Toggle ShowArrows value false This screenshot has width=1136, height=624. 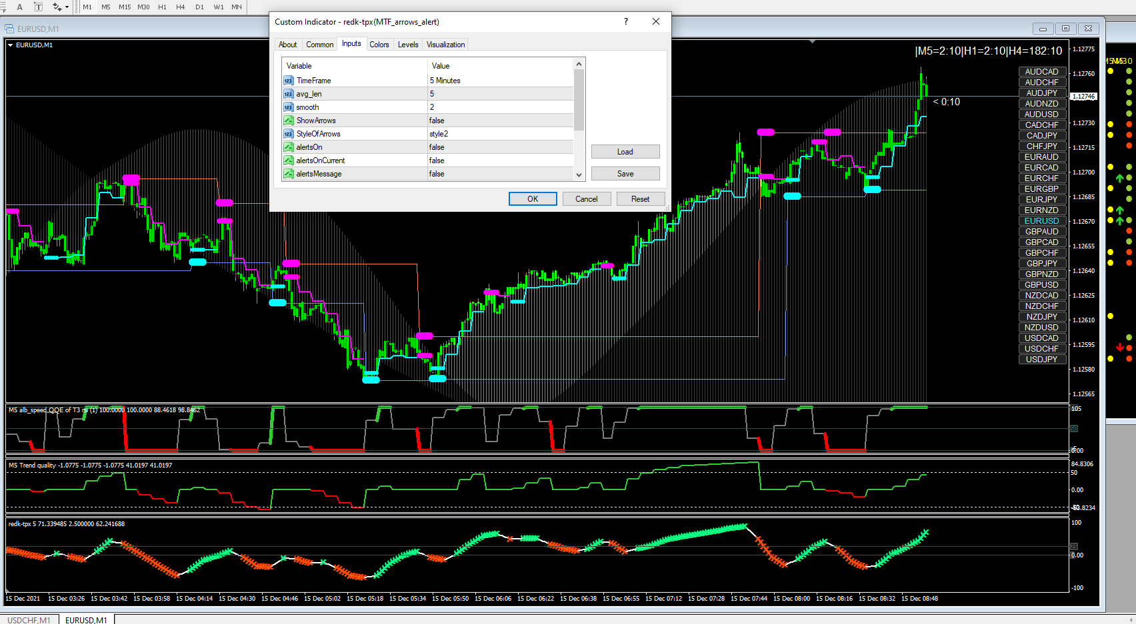click(x=500, y=121)
